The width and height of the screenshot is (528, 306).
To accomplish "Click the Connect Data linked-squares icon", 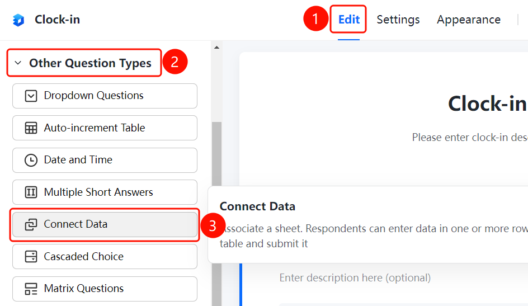I will [31, 224].
